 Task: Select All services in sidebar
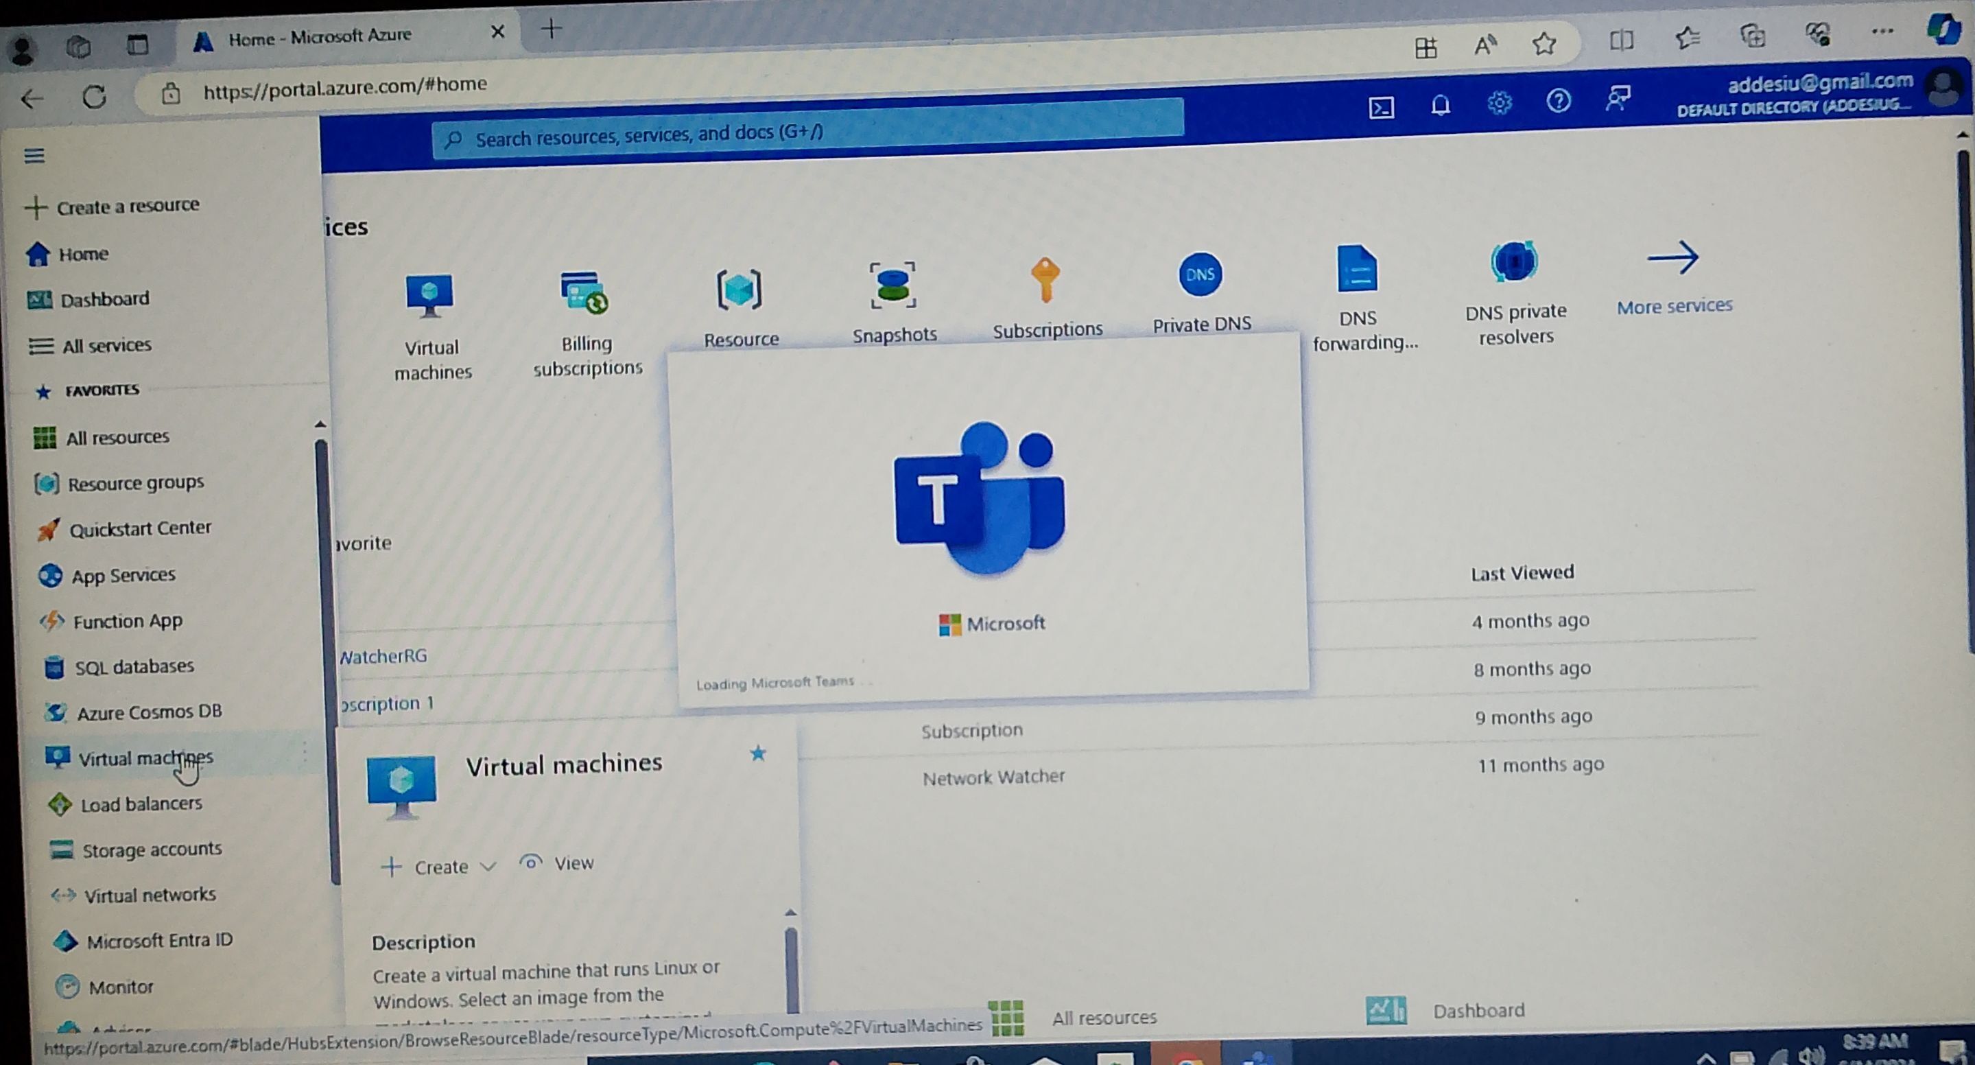(106, 346)
